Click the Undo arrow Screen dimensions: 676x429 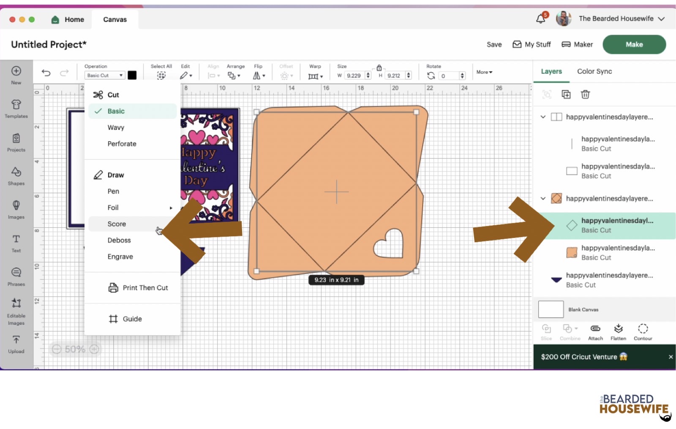coord(46,73)
